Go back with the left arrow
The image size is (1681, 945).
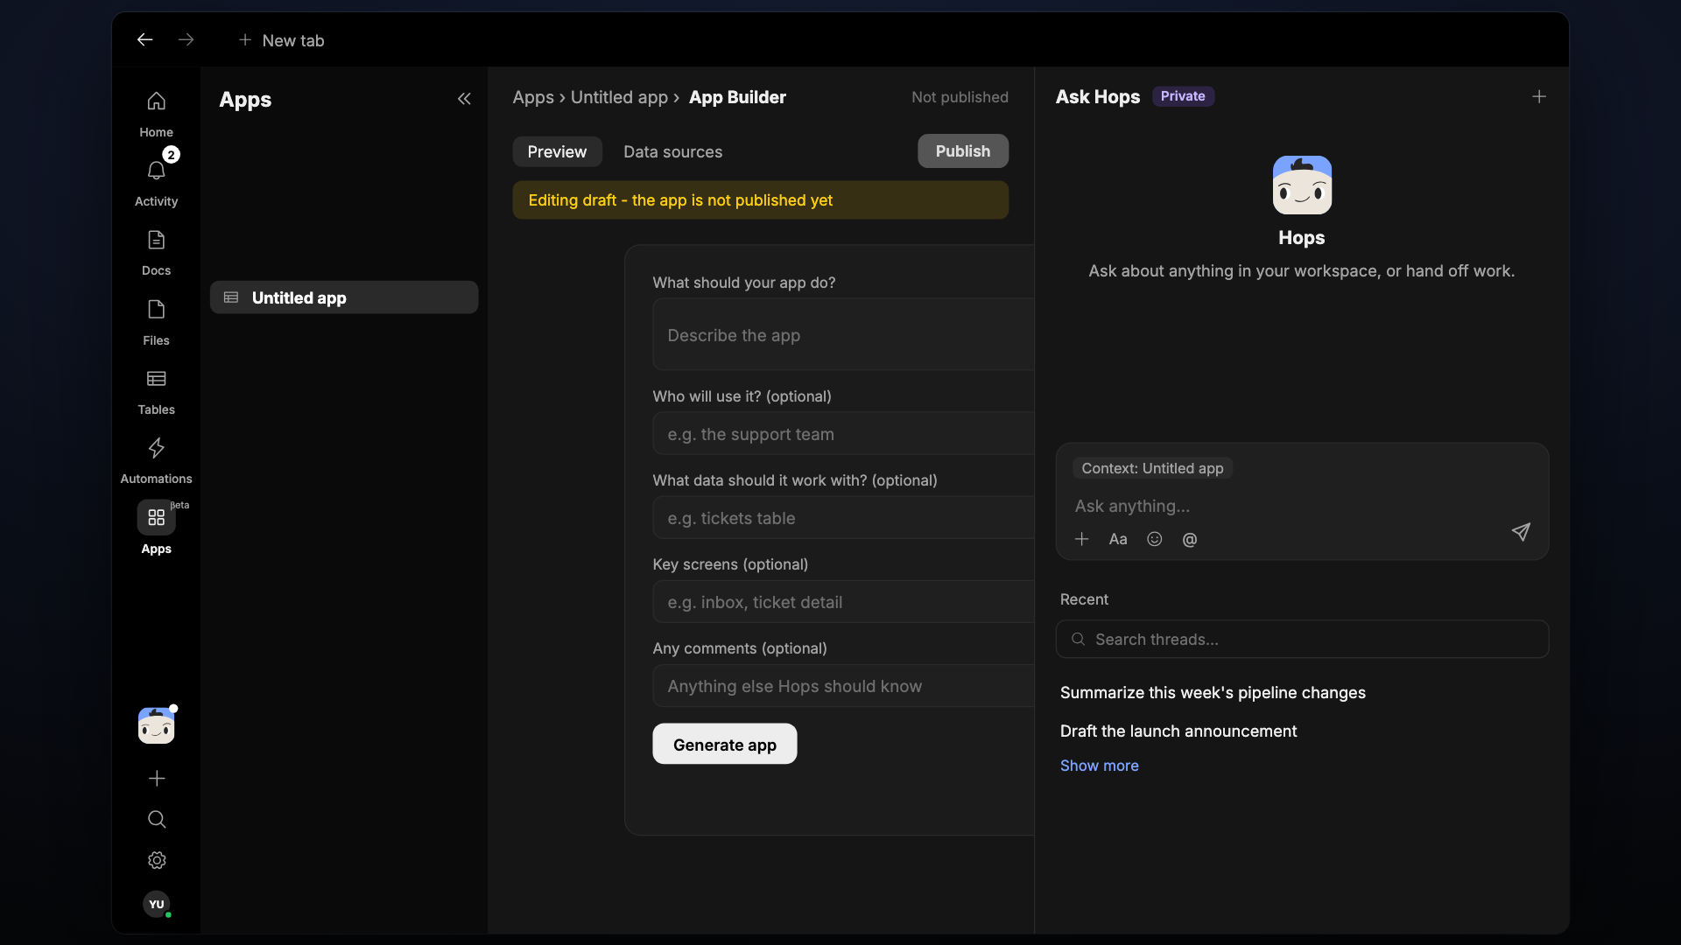click(x=145, y=39)
